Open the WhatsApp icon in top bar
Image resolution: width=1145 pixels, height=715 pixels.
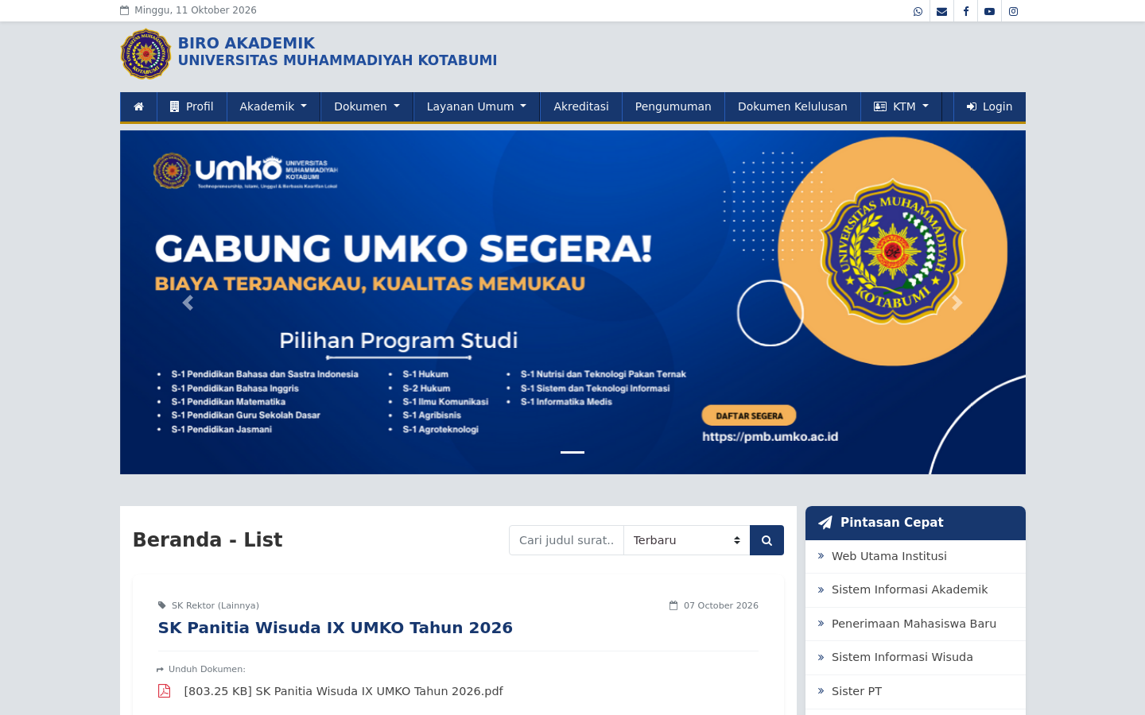918,11
